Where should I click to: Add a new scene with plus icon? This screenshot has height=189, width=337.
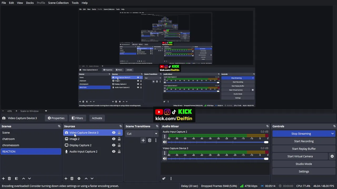pos(3,178)
